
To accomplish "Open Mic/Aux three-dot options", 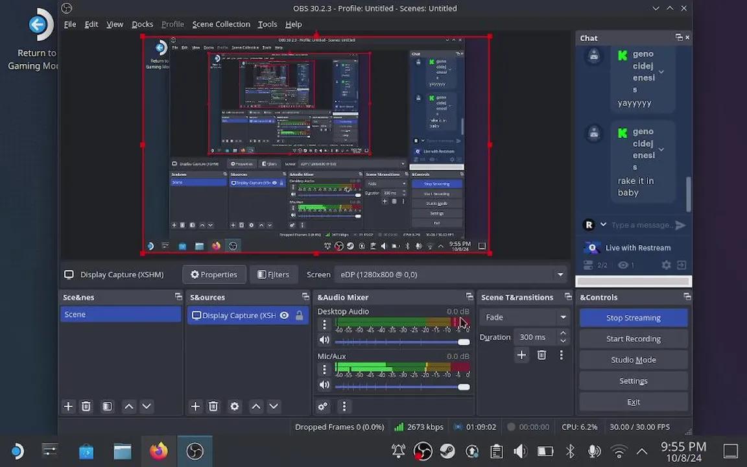I will [x=324, y=369].
